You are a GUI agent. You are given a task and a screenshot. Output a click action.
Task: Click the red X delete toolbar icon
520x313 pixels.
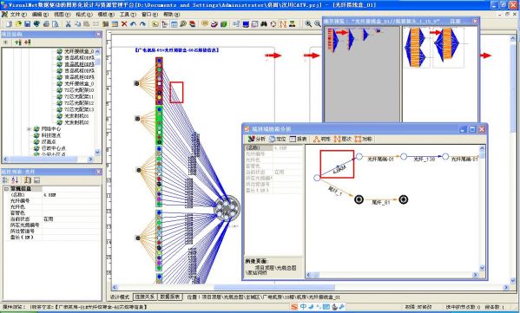(124, 24)
